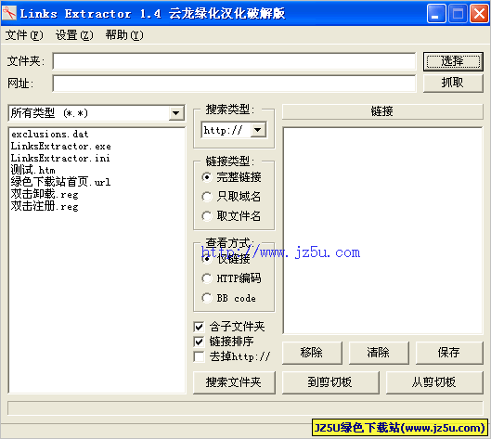Image resolution: width=491 pixels, height=439 pixels.
Task: Click the 选择 button
Action: pyautogui.click(x=453, y=61)
